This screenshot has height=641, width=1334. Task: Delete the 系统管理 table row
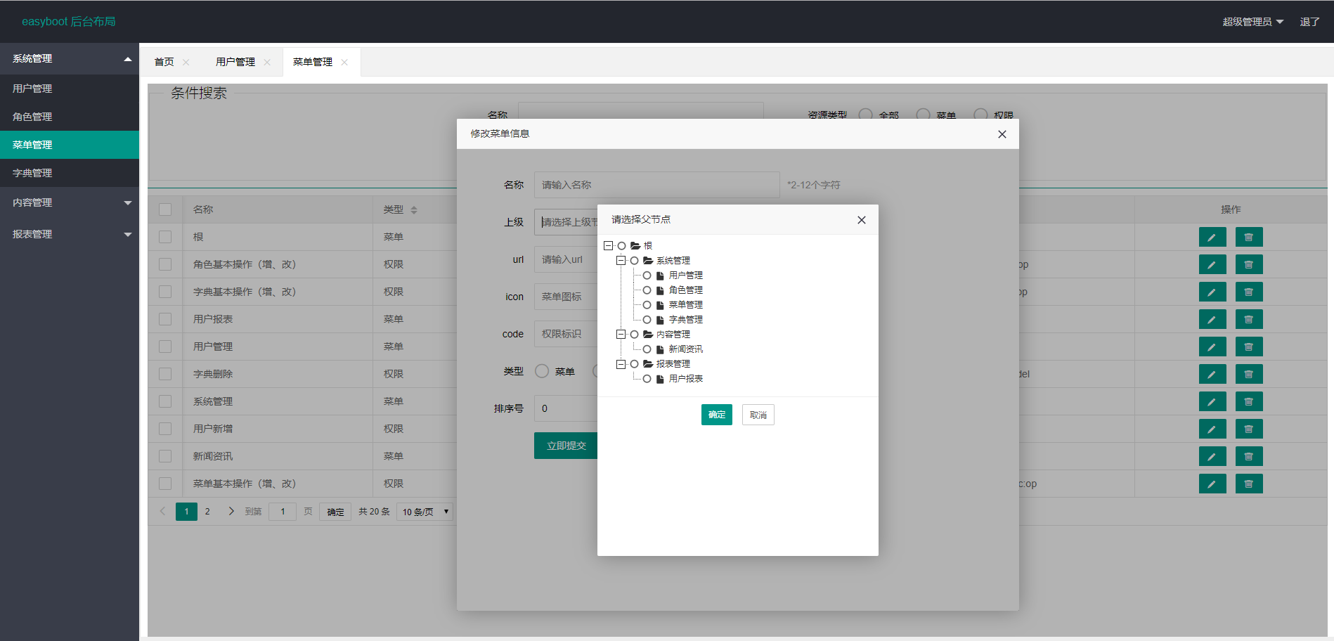(x=1249, y=401)
